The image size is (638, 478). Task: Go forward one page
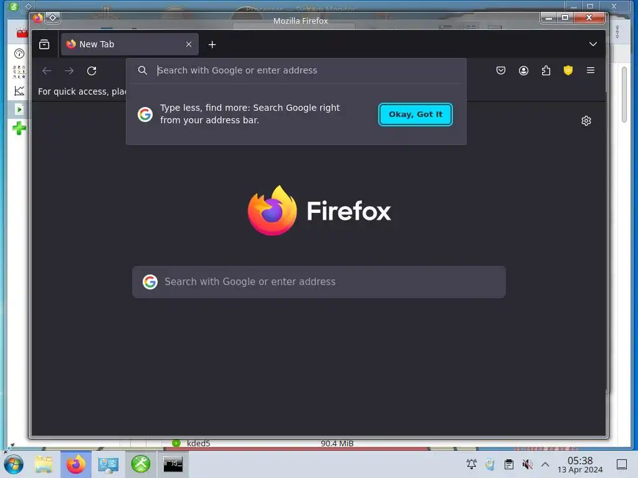(69, 71)
